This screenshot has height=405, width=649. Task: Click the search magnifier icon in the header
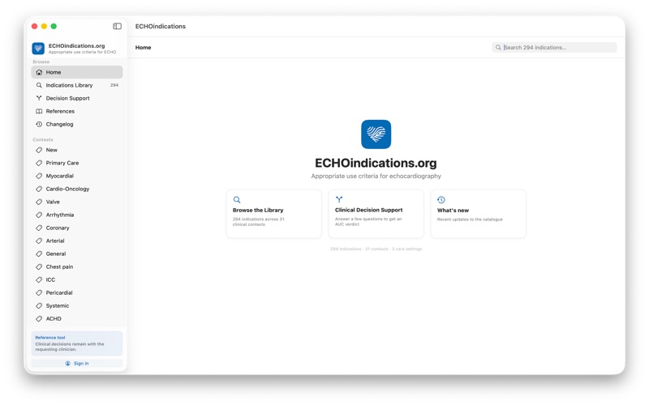click(x=498, y=48)
